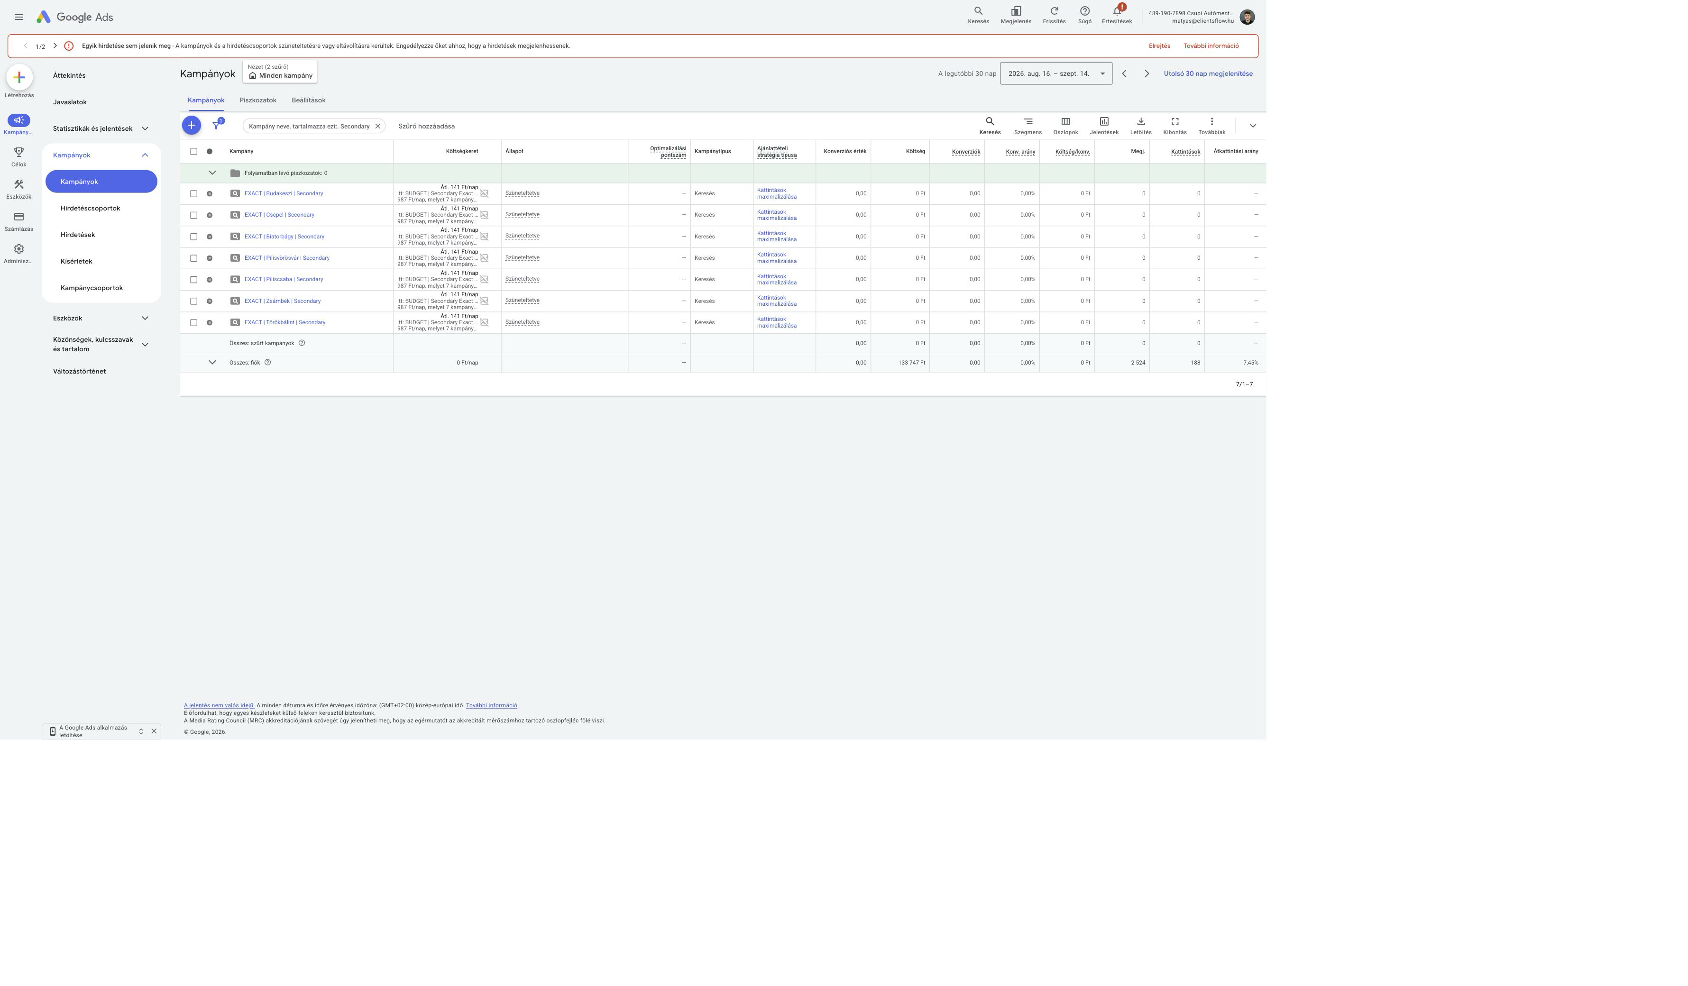Check the EXACT | Csepel | Secondary row

[x=193, y=215]
